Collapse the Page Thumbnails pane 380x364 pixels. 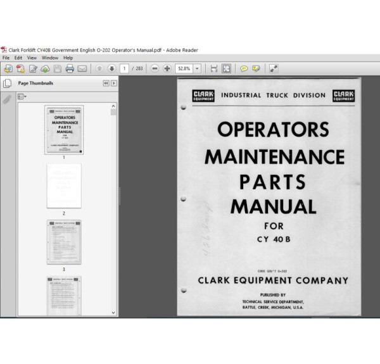point(106,83)
